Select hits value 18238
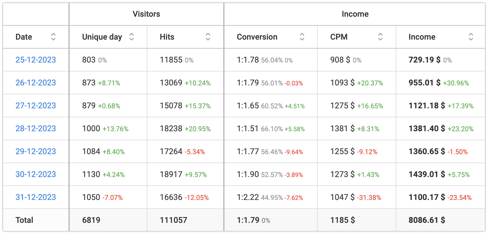The width and height of the screenshot is (488, 234). tap(171, 128)
